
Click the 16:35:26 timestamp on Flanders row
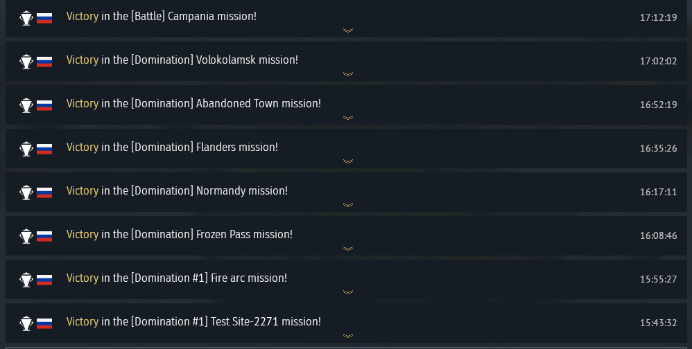pos(658,148)
